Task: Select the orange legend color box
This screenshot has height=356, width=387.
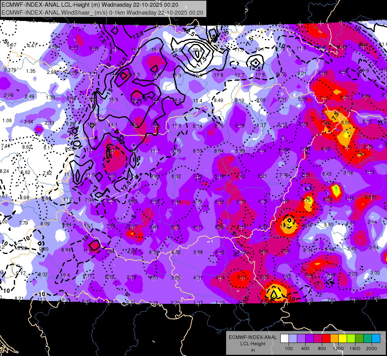Action: (334, 338)
